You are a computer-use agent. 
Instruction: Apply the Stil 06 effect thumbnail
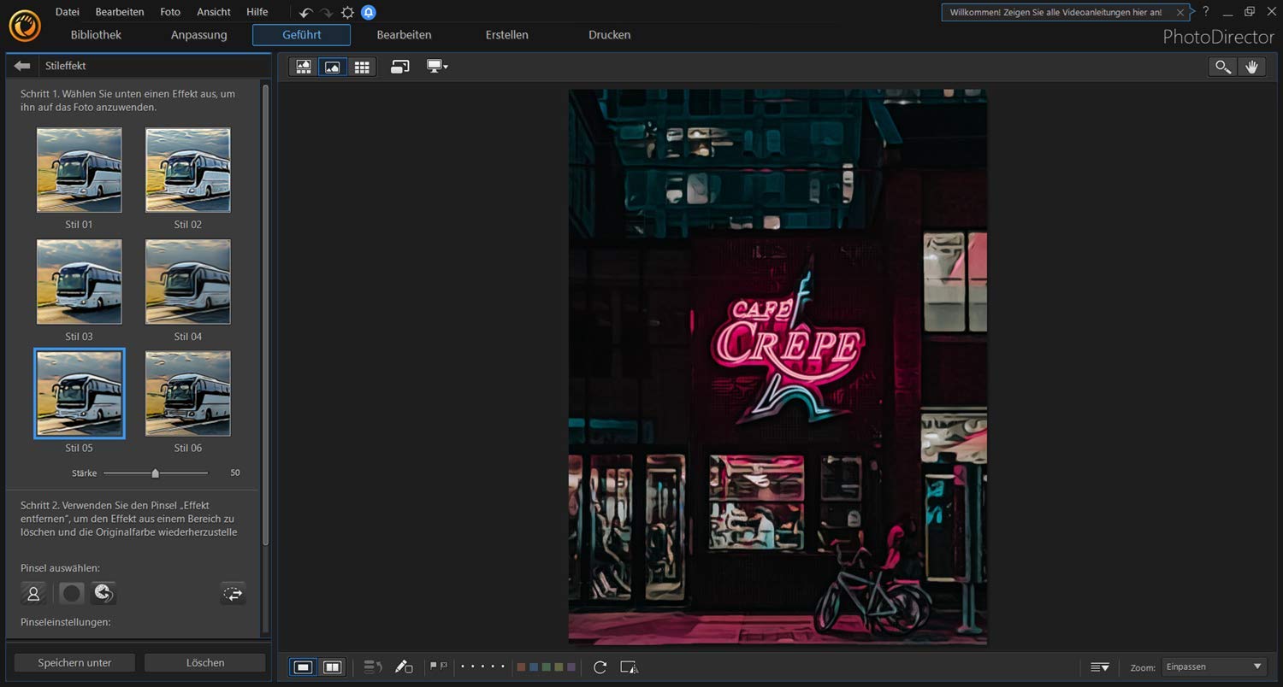click(188, 393)
